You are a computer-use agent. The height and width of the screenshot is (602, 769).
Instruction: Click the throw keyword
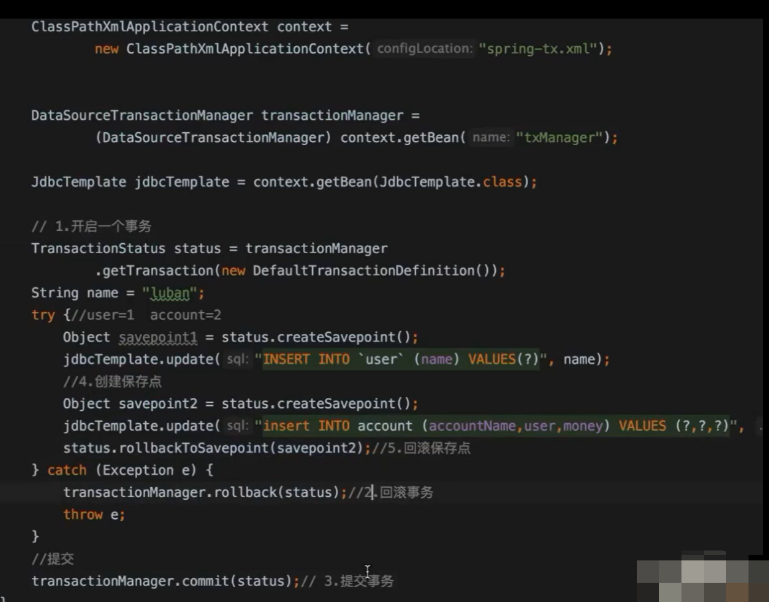tap(83, 514)
